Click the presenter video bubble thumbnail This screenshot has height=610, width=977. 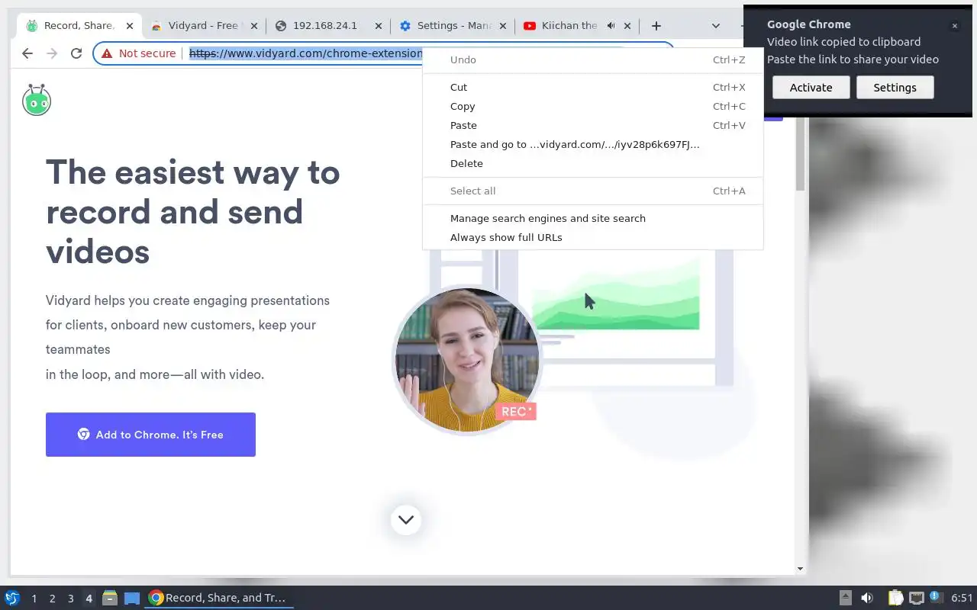[x=466, y=360]
